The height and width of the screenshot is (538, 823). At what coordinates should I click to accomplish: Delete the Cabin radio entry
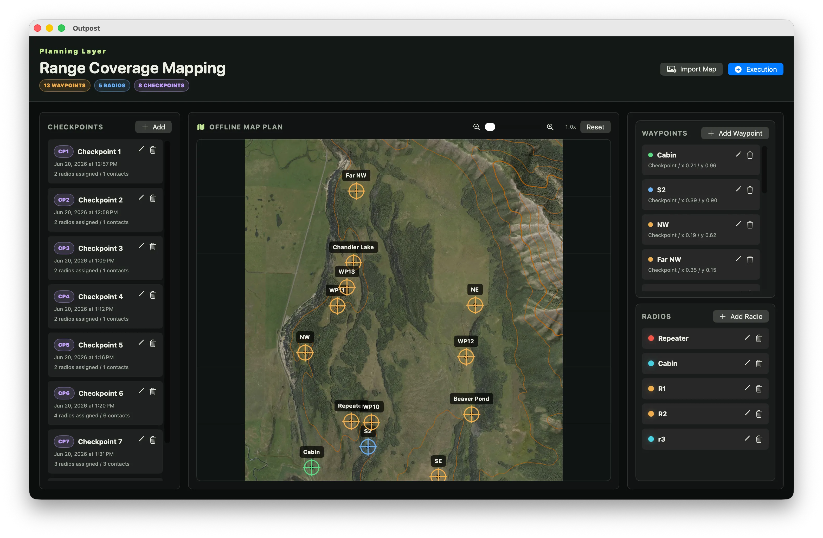coord(759,364)
